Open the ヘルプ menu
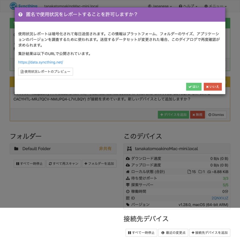Viewport: 240px width, 240px height. pyautogui.click(x=188, y=6)
